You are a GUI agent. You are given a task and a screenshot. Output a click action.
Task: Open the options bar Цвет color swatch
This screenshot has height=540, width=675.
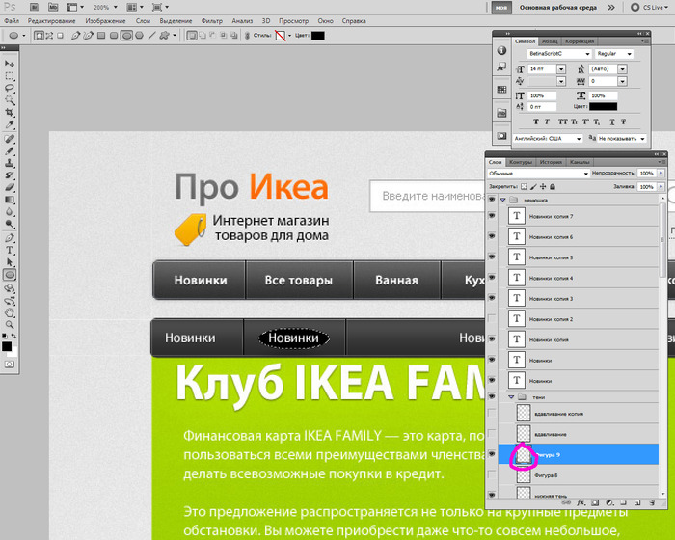coord(317,36)
